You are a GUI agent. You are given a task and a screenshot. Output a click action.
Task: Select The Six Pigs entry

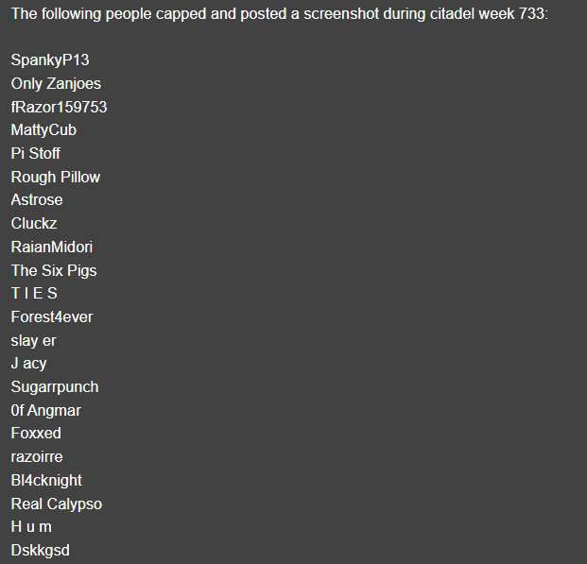54,271
